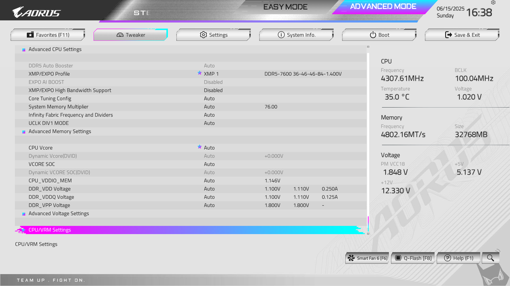Open the Favorites (F11) tab
This screenshot has height=286, width=510.
pos(48,35)
